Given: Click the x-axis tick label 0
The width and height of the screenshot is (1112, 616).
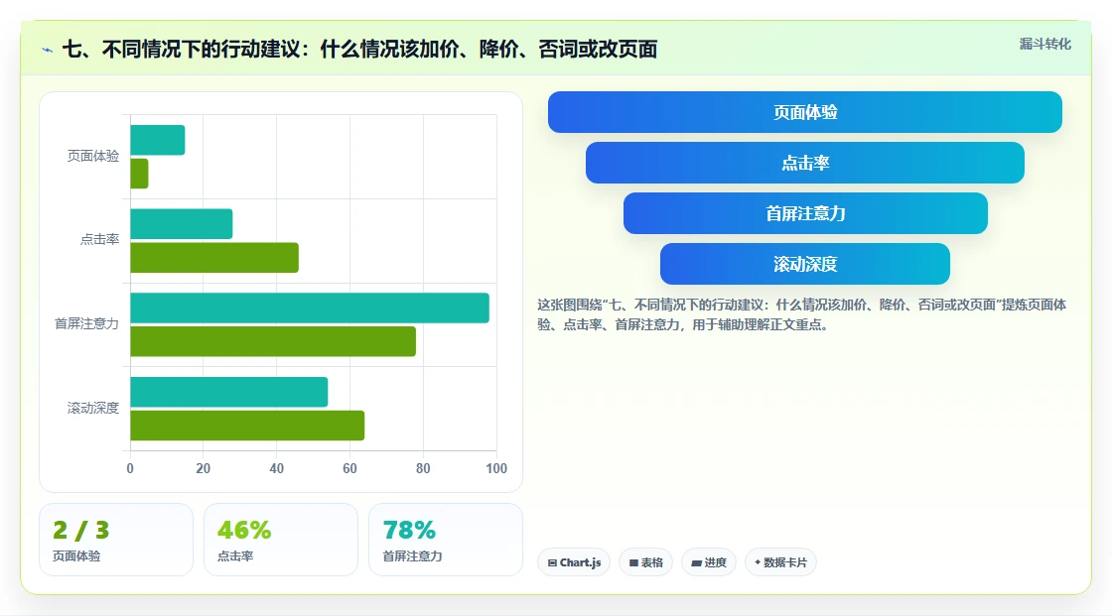Looking at the screenshot, I should 130,468.
